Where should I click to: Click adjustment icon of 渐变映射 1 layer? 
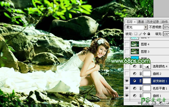point(135,81)
